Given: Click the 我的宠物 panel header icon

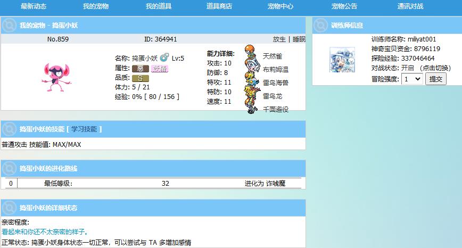Looking at the screenshot, I should (9, 26).
